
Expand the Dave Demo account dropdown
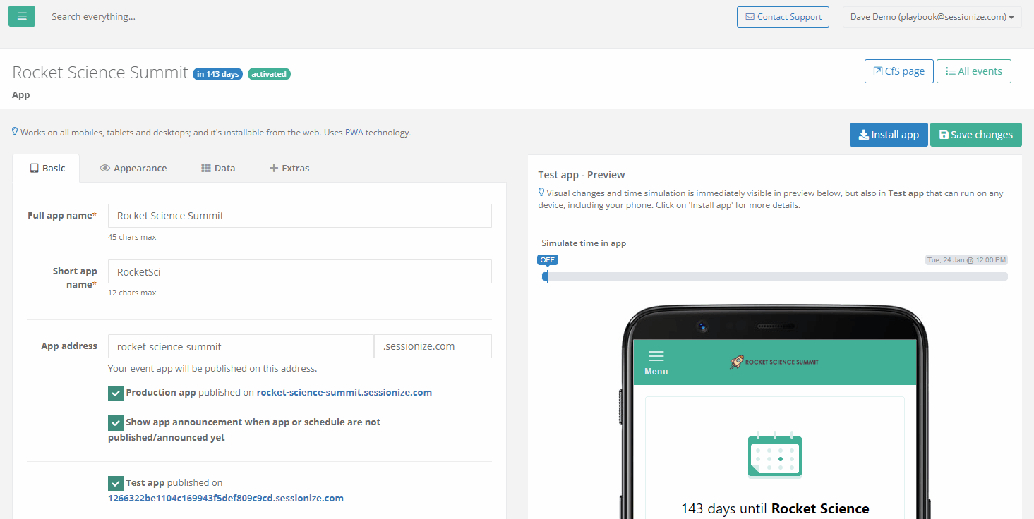[x=932, y=17]
